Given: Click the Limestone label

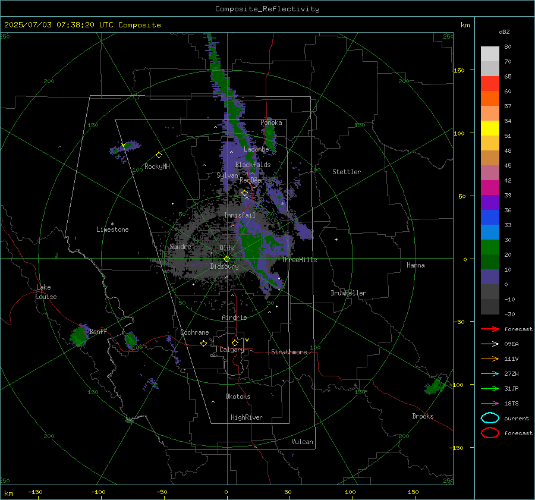Looking at the screenshot, I should (112, 229).
